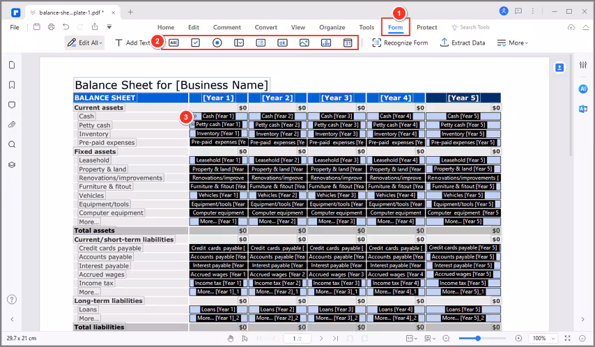This screenshot has width=595, height=347.
Task: Open the quick toolbar customize arrow
Action: [x=109, y=27]
